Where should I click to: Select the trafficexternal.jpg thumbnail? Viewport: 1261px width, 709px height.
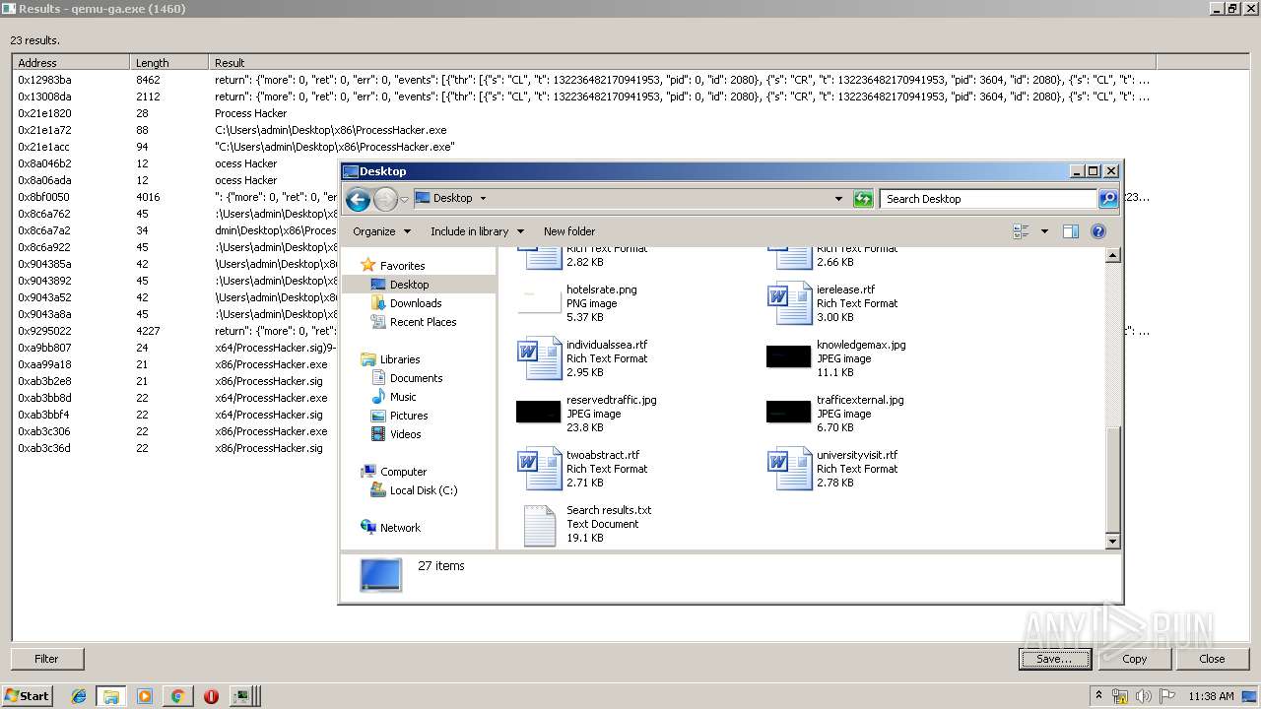[x=788, y=412]
